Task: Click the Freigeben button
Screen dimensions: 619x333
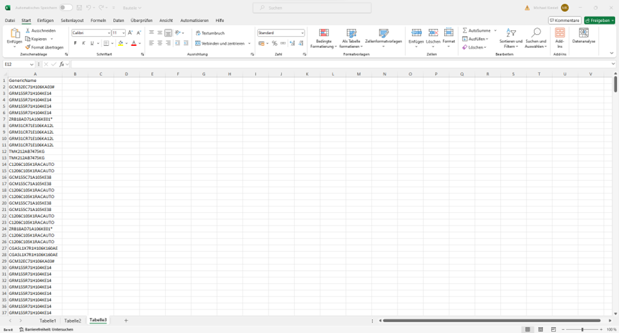Action: pos(599,20)
